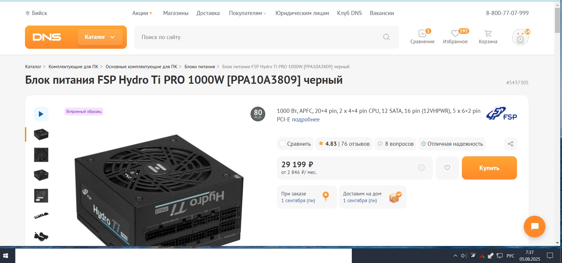This screenshot has height=263, width=562.
Task: Open the orange chat support bubble
Action: coord(534,227)
